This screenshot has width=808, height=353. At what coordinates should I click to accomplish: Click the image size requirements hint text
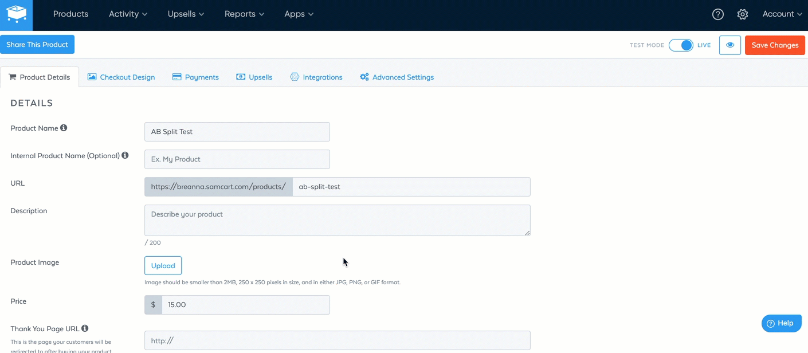click(x=273, y=283)
